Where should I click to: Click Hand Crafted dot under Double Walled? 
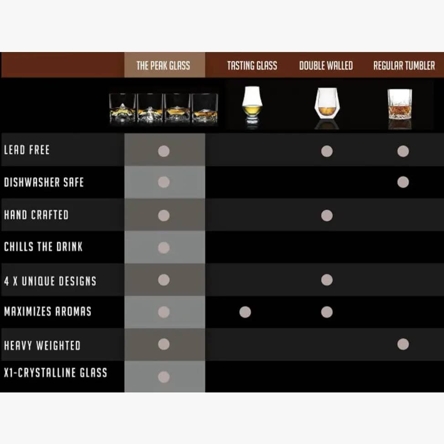[327, 215]
